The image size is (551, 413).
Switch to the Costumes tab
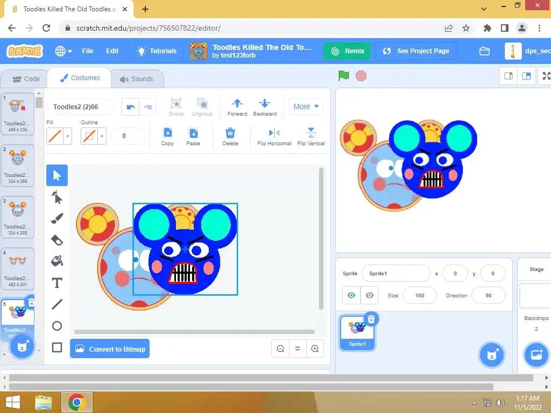[80, 78]
